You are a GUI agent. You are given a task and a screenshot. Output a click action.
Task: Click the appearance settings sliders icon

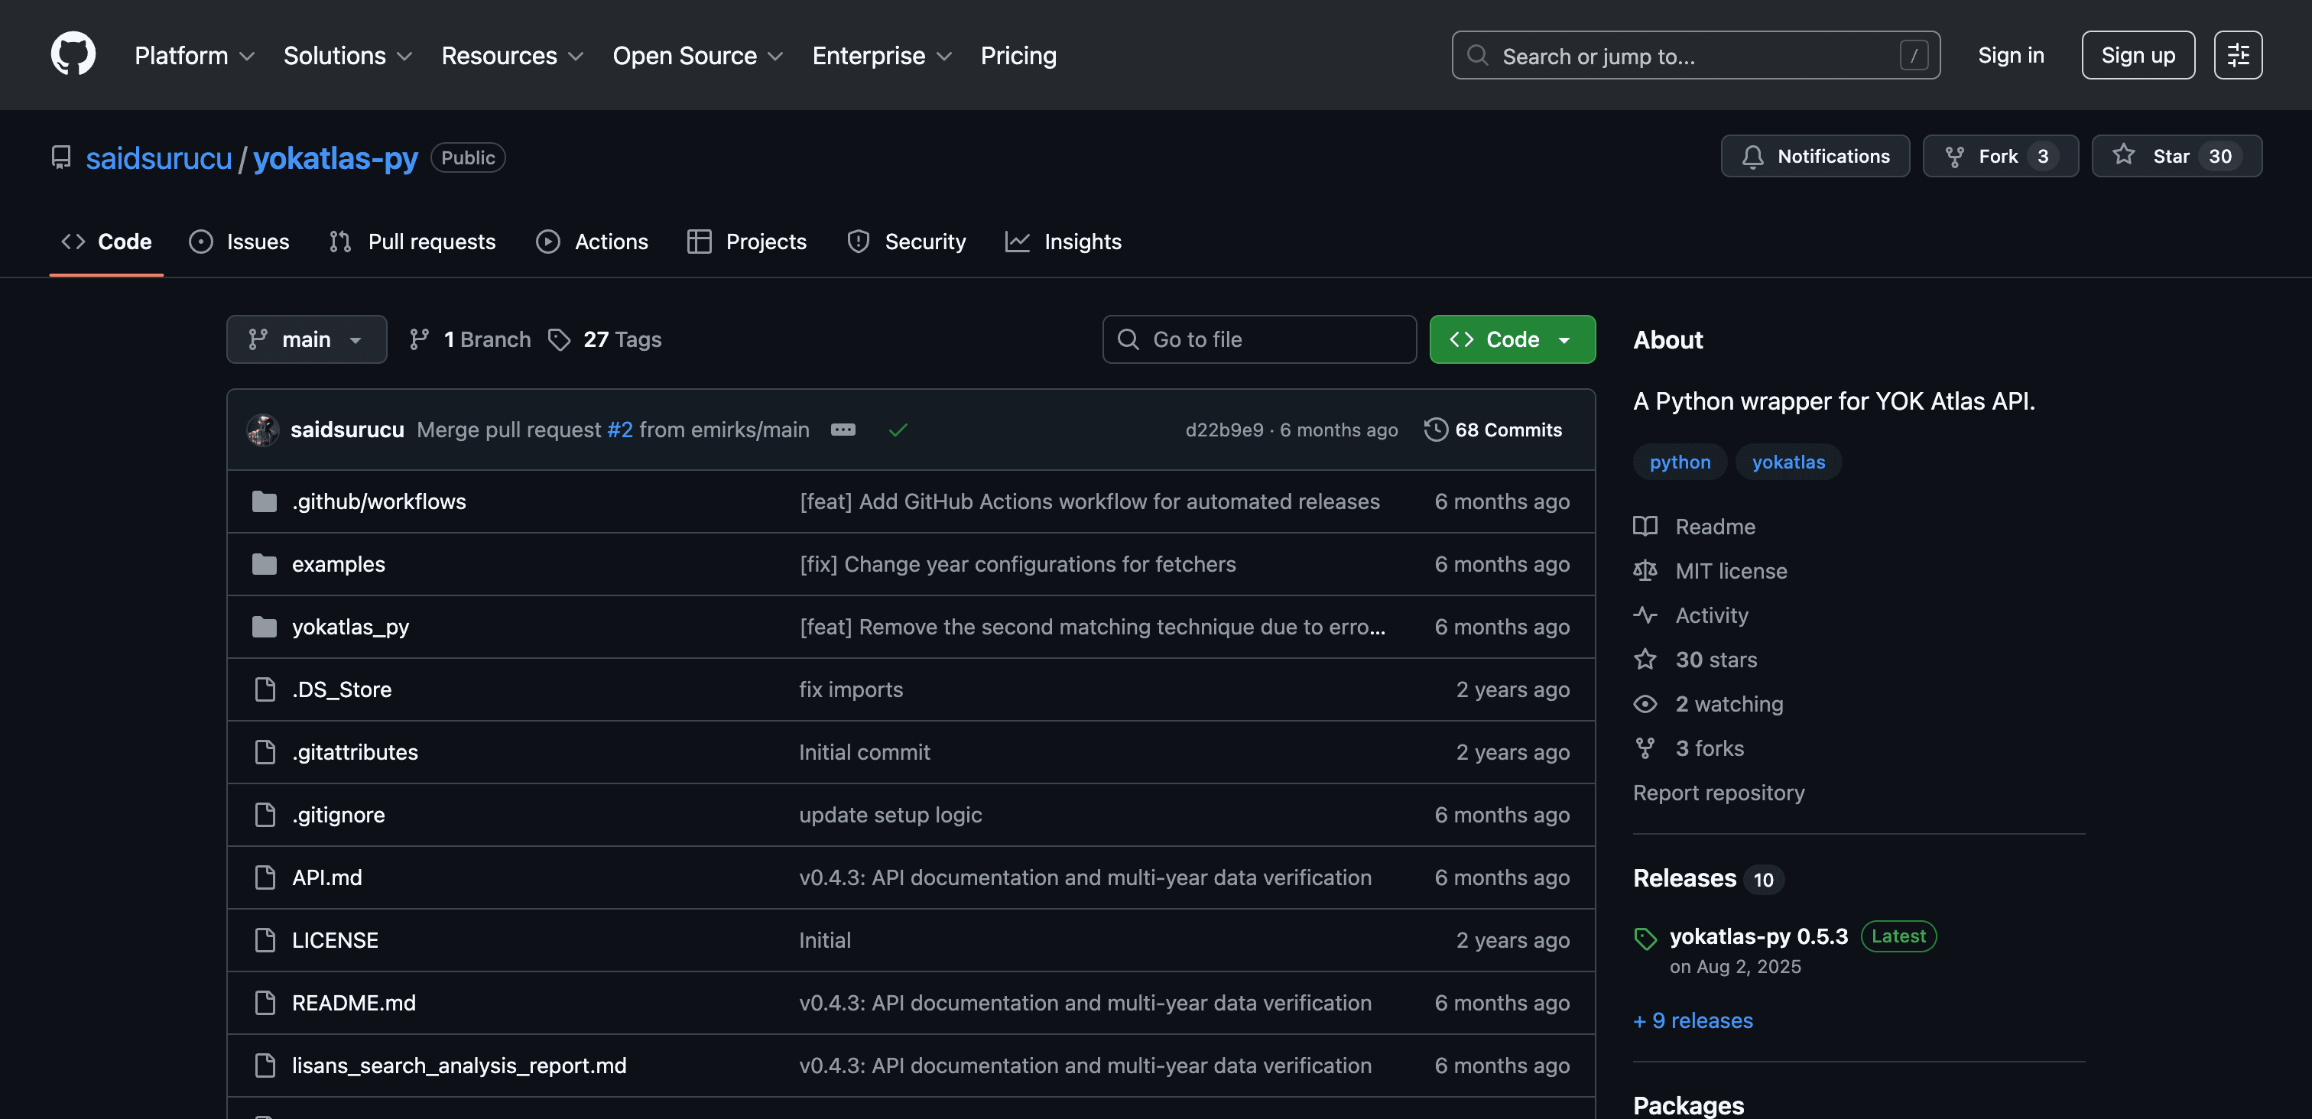pyautogui.click(x=2238, y=55)
